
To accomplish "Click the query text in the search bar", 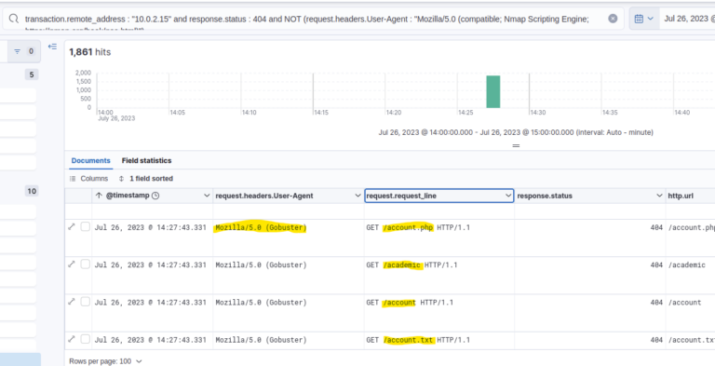I will point(307,19).
